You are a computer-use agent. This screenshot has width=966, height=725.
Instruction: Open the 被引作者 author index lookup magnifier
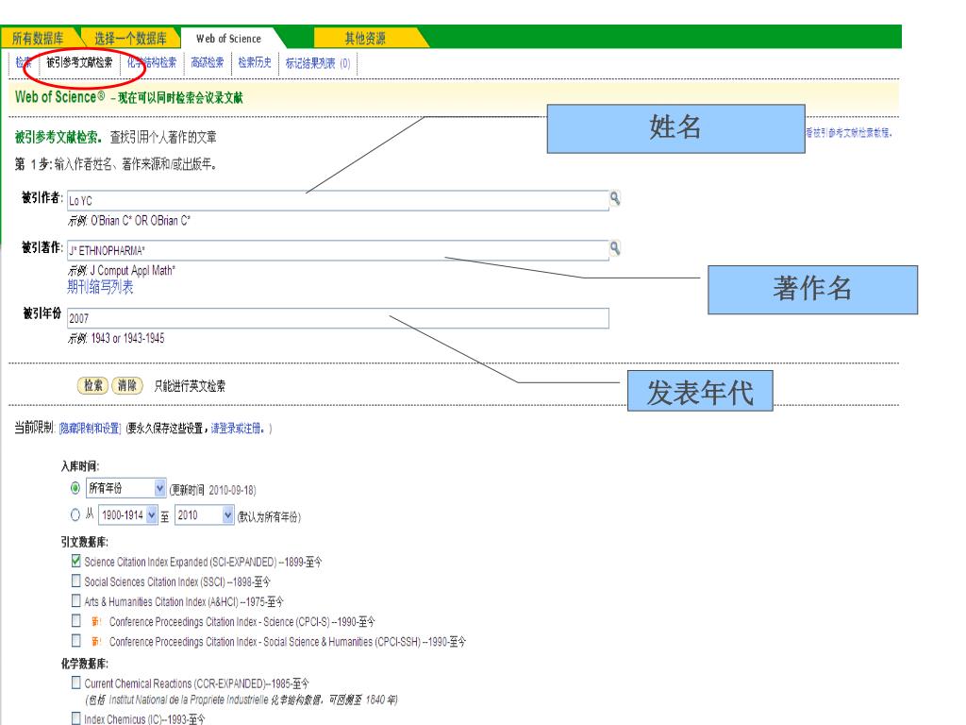point(614,198)
